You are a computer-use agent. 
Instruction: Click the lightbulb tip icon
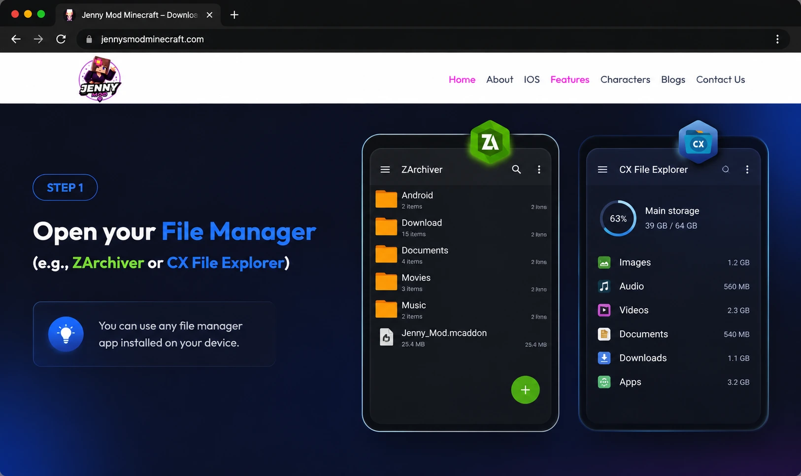pos(66,334)
